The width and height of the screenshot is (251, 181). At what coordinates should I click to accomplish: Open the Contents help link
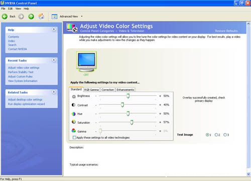click(x=14, y=37)
